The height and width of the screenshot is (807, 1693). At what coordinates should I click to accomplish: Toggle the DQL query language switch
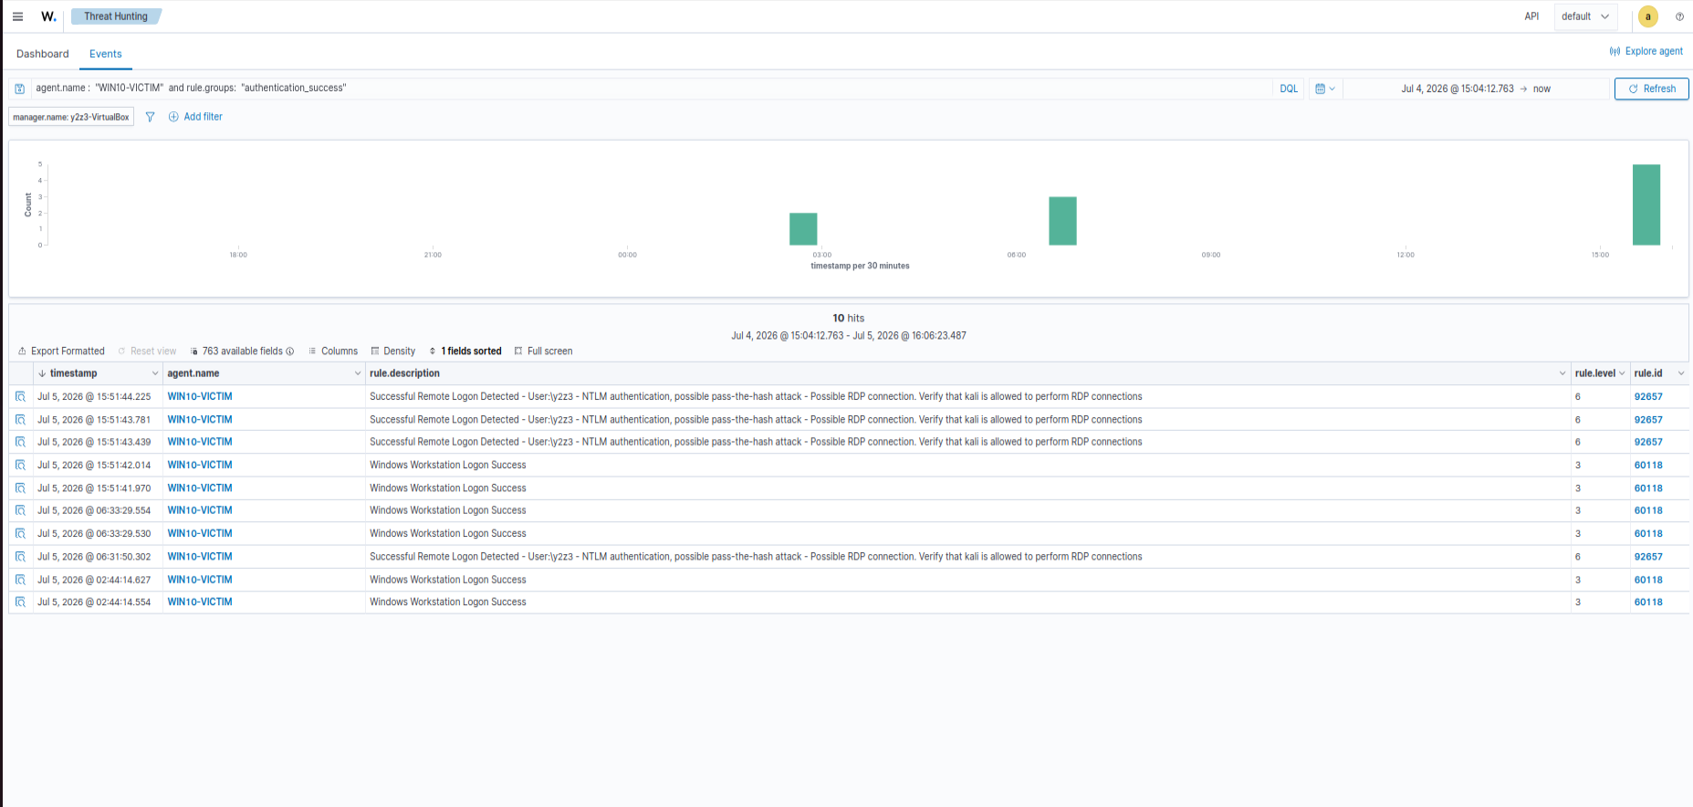tap(1289, 89)
